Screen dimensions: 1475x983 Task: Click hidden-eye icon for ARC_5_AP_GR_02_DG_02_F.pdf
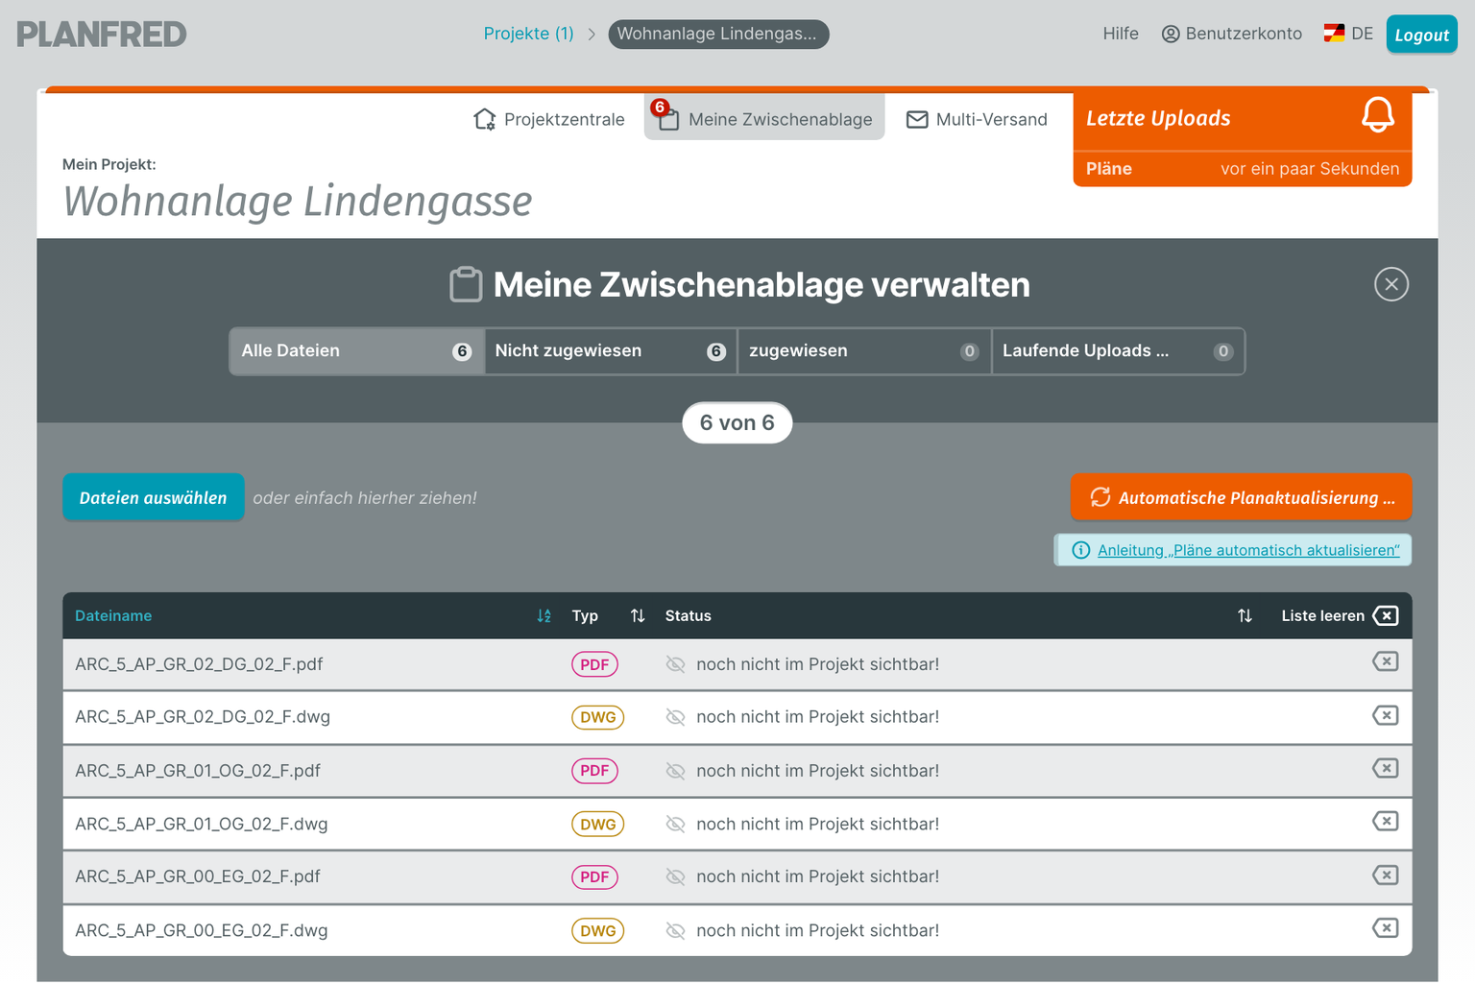tap(675, 664)
